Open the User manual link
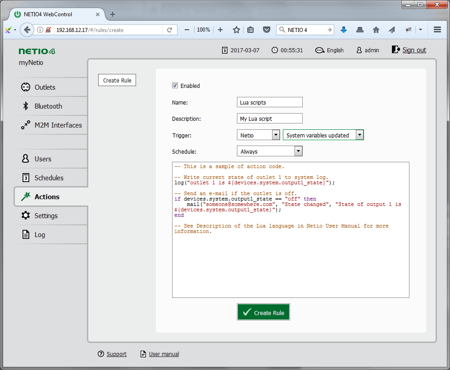This screenshot has width=450, height=370. click(x=164, y=354)
